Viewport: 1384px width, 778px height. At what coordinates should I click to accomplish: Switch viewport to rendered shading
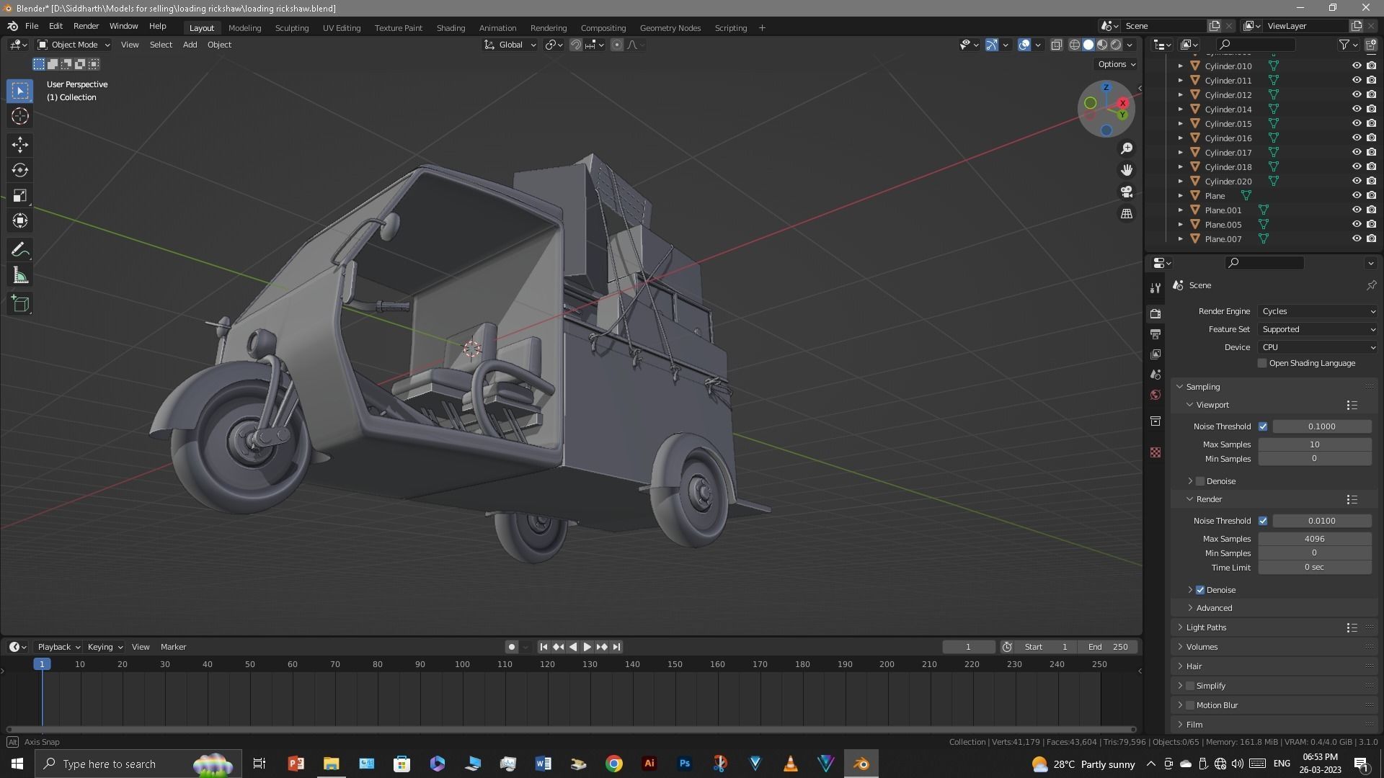click(x=1116, y=45)
